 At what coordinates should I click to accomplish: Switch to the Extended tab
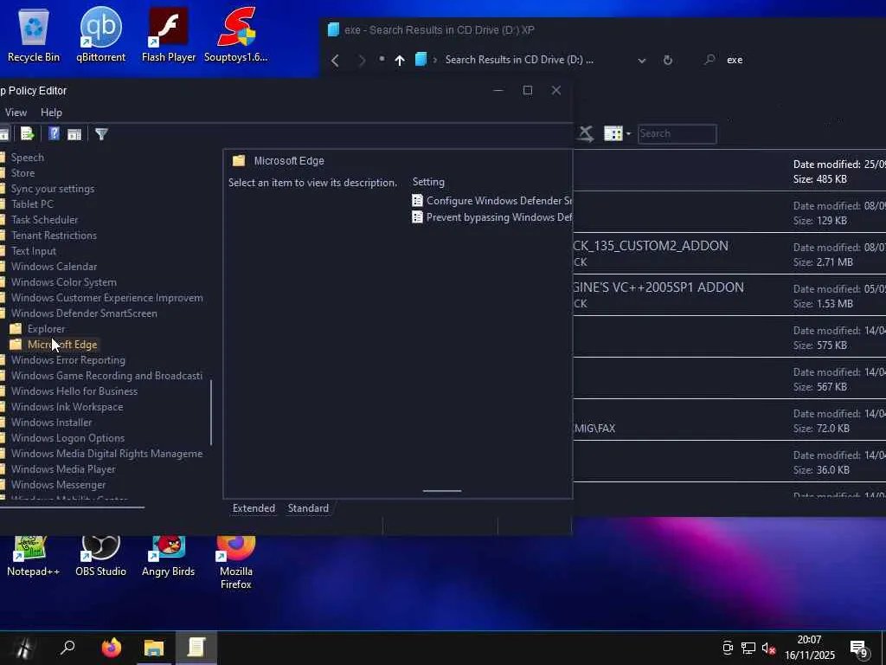pyautogui.click(x=254, y=508)
